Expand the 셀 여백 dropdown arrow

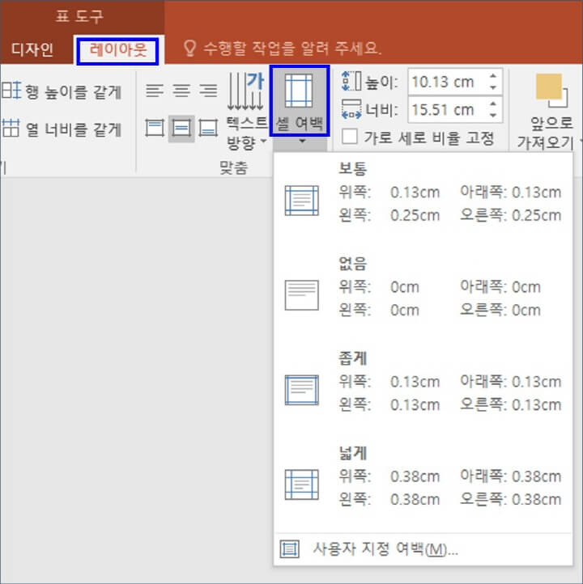(x=302, y=142)
